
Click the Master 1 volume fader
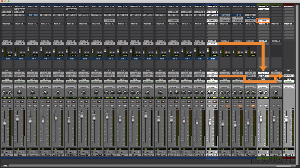click(x=286, y=119)
